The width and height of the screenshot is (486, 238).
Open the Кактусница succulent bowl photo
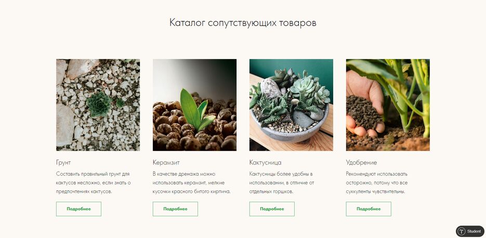tap(292, 105)
